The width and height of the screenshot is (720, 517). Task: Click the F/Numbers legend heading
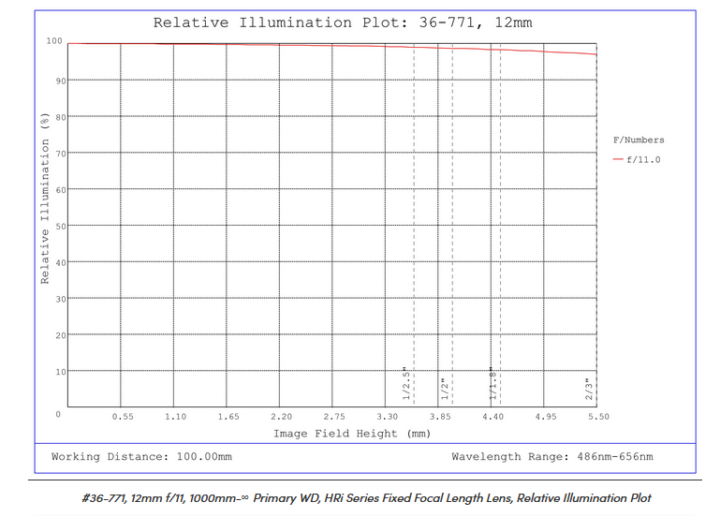[x=639, y=140]
